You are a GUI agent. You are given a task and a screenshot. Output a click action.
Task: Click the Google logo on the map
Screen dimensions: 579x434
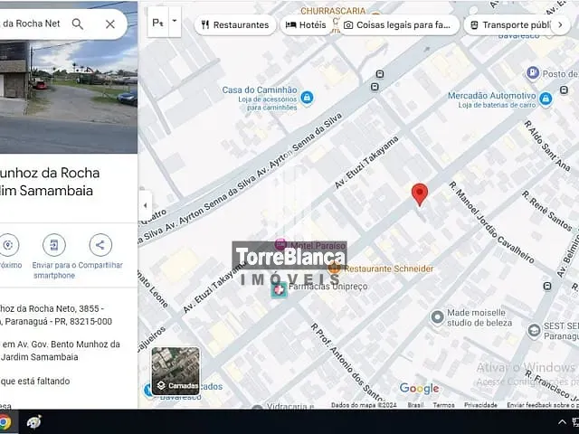[x=419, y=388]
